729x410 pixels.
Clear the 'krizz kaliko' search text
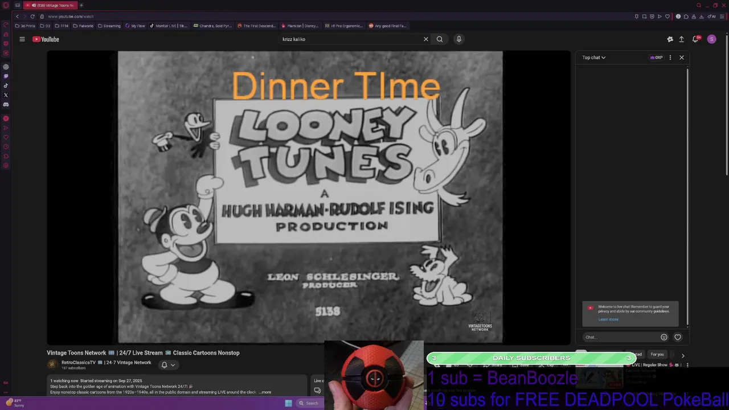425,39
